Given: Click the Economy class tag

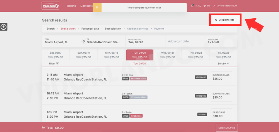Looking at the screenshot, I should (139, 97).
